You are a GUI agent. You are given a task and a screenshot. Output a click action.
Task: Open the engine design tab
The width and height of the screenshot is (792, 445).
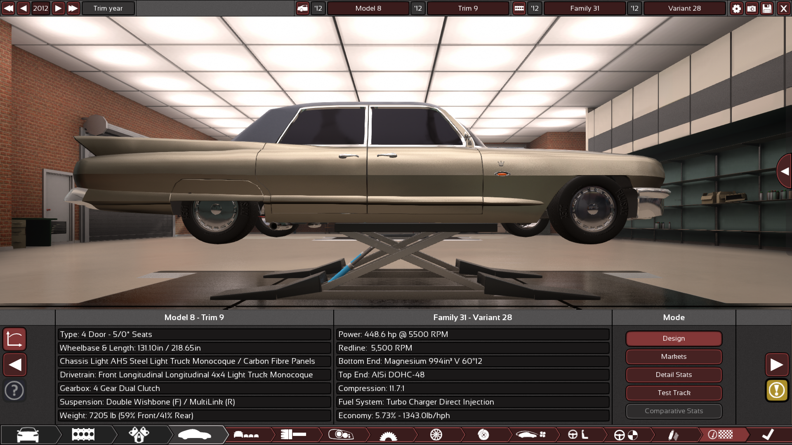tap(82, 435)
